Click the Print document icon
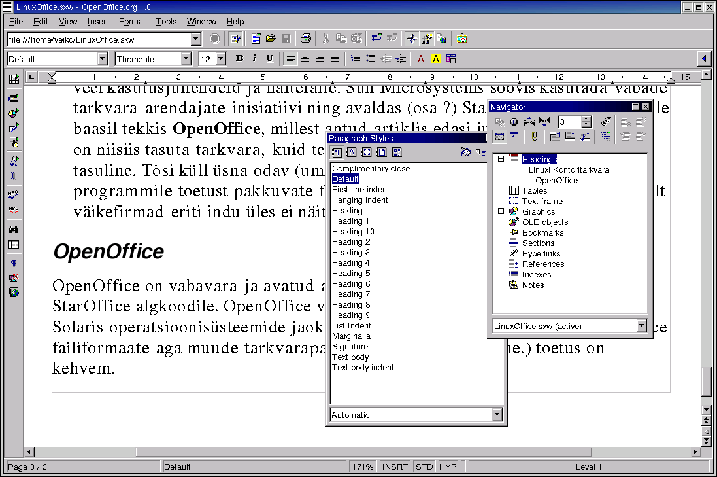Viewport: 717px width, 477px height. click(305, 39)
